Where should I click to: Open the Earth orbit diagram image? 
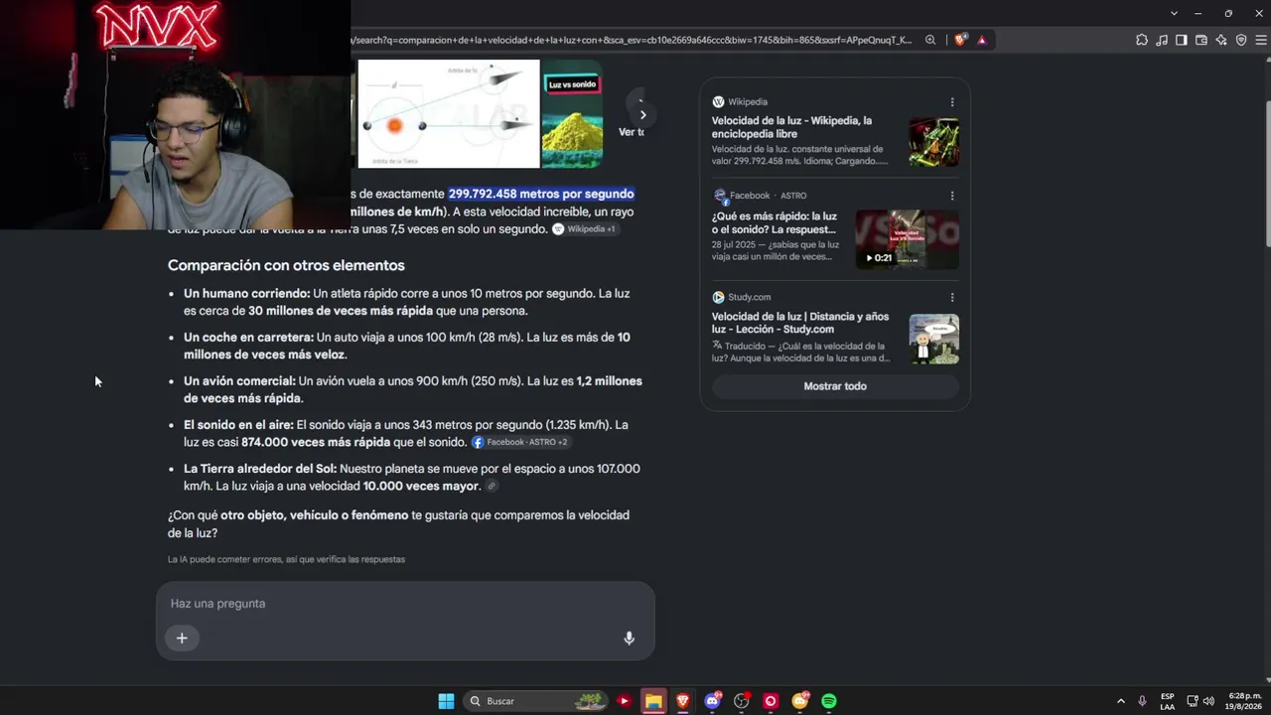click(449, 114)
